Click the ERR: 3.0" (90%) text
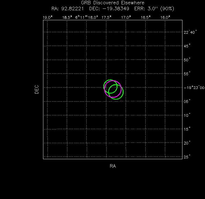The image size is (205, 199). tap(154, 8)
